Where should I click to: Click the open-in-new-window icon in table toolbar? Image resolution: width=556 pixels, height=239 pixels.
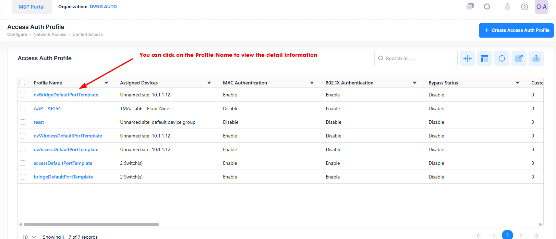[519, 58]
